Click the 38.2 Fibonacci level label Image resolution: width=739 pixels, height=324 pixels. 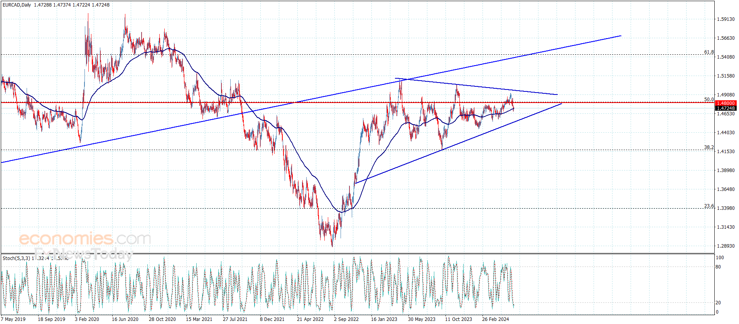point(709,147)
